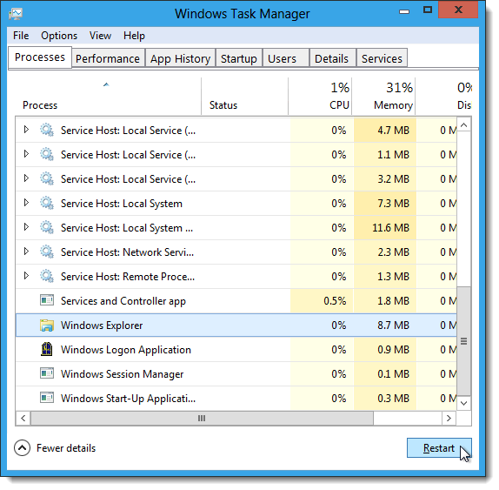Viewport: 499px width, 490px height.
Task: Click gear icon of Service Host: Local System 7.3 MB
Action: [47, 203]
